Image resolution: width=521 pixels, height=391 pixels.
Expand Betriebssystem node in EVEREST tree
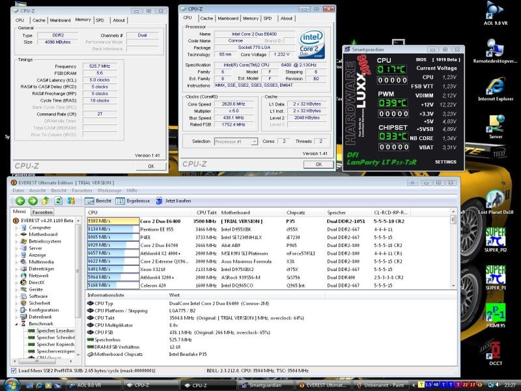click(x=16, y=241)
